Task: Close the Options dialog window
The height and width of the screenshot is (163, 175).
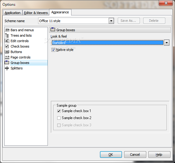Action: (x=166, y=3)
